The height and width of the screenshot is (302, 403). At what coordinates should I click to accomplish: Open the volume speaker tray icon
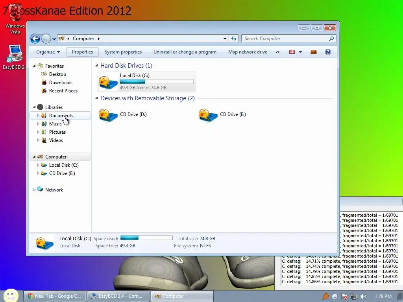363,296
